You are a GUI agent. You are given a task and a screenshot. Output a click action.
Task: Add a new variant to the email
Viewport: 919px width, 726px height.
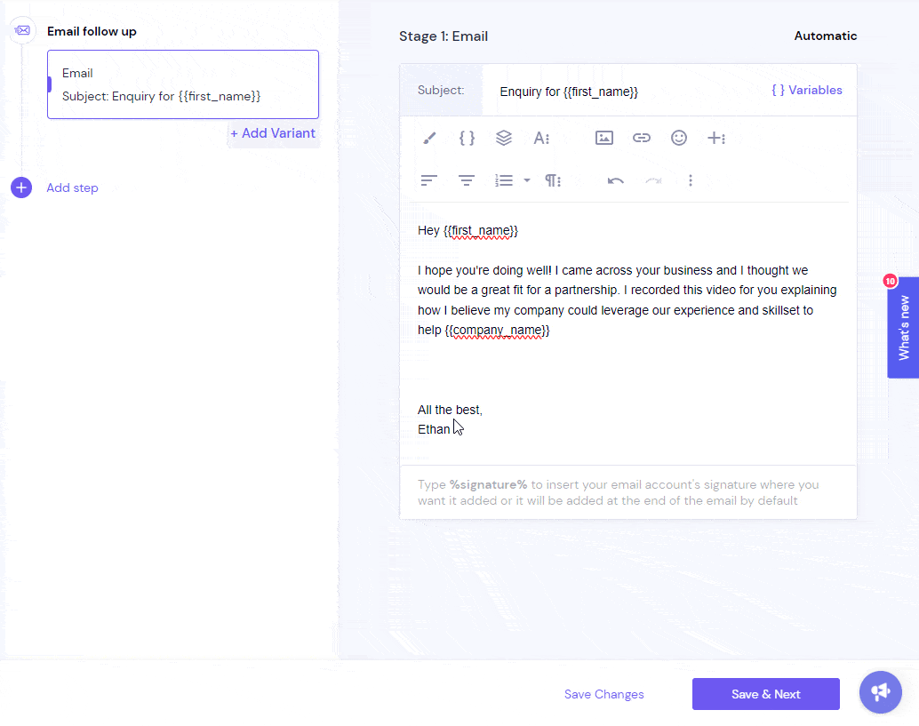click(273, 133)
